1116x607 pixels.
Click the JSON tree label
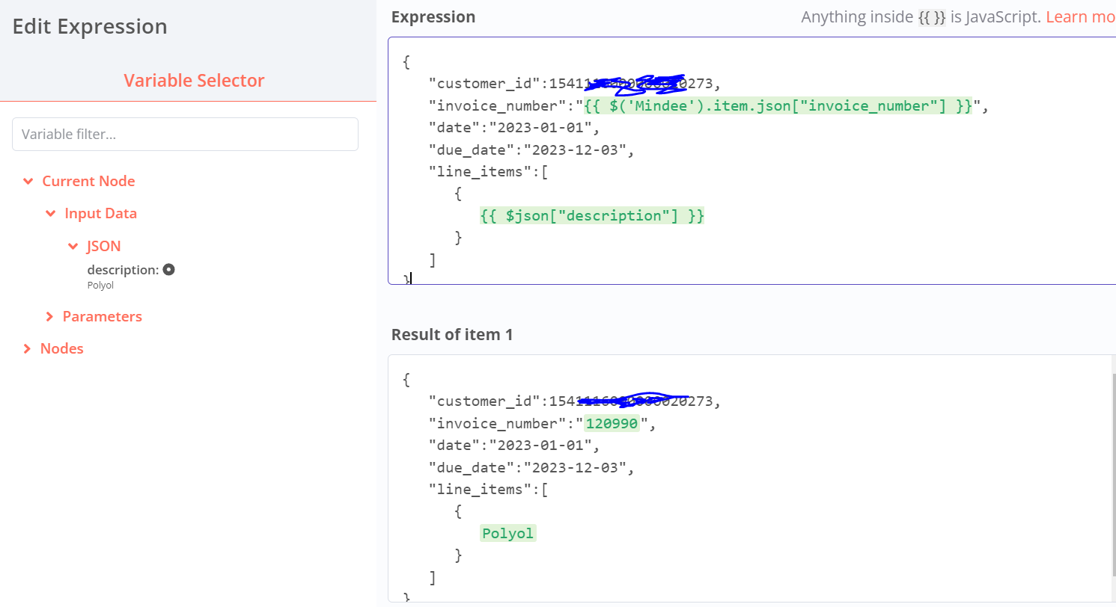pyautogui.click(x=103, y=246)
